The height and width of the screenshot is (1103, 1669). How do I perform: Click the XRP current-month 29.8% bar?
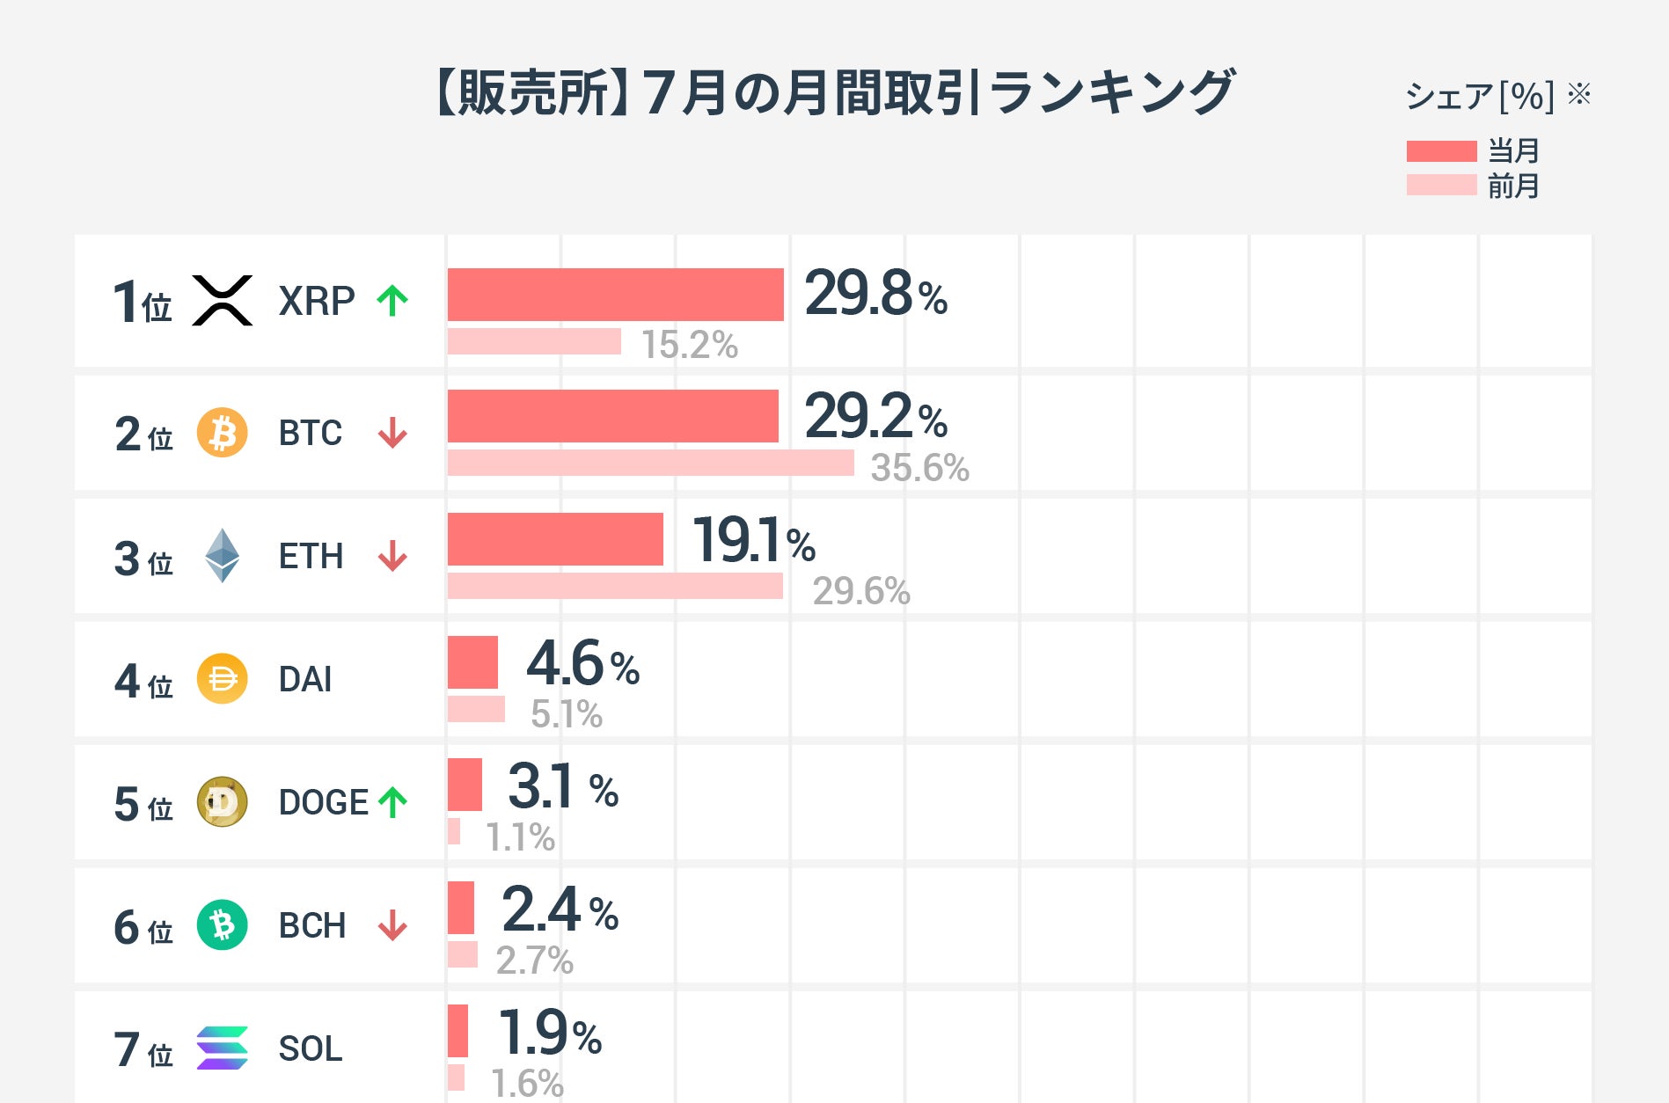615,295
